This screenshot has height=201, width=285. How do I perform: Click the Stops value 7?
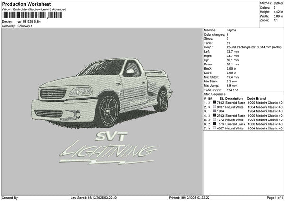228,39
